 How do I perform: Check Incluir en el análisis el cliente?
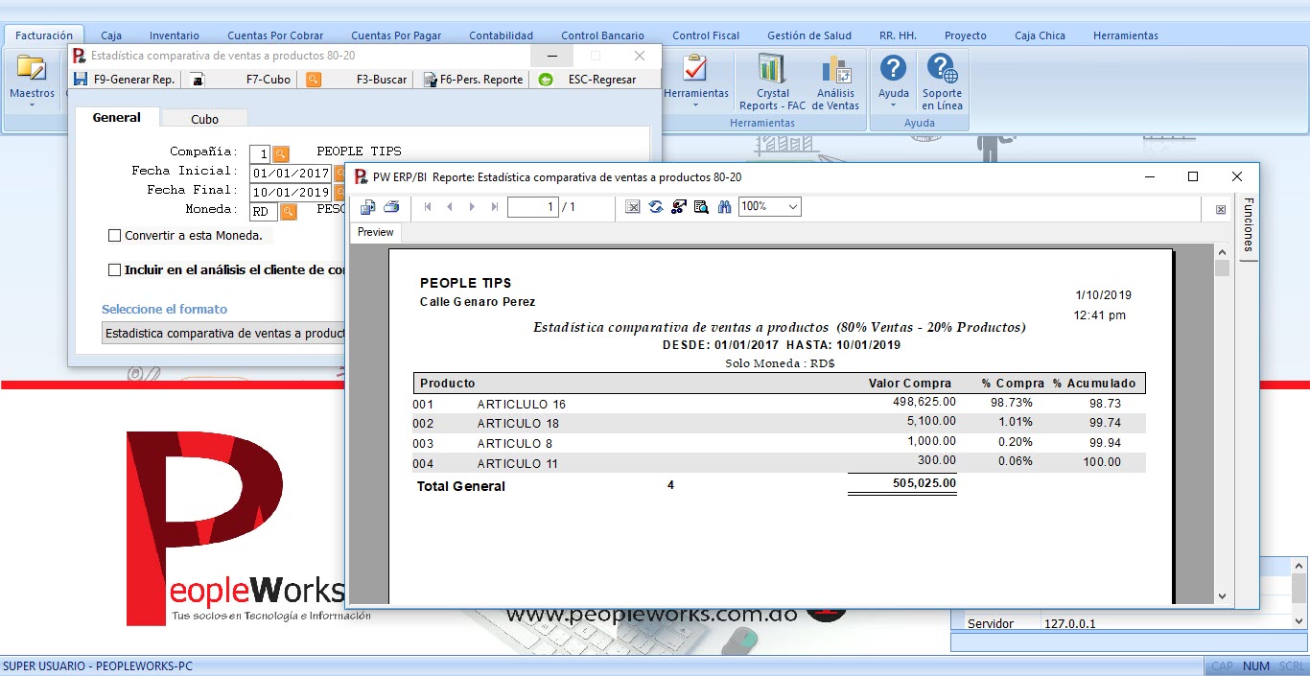click(115, 269)
